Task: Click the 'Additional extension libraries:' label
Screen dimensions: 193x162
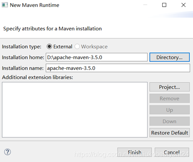Action: (38, 77)
